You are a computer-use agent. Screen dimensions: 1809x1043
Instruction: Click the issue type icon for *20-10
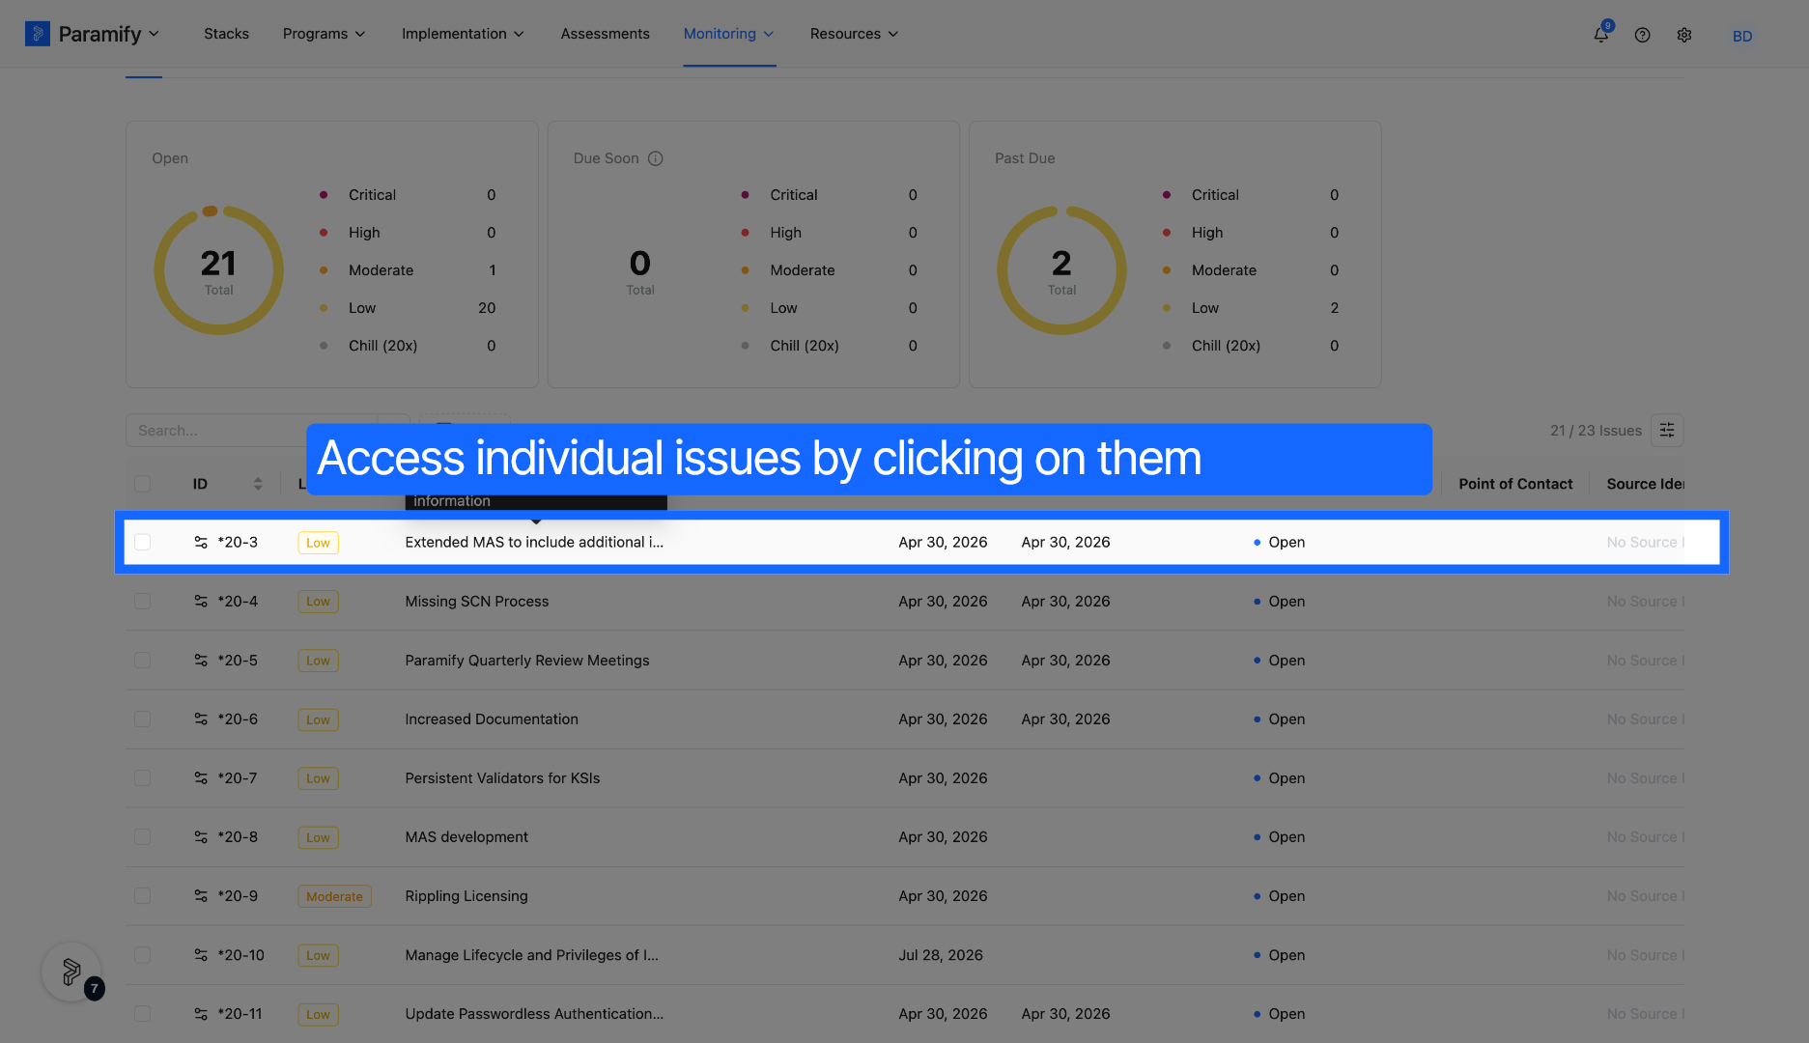[201, 955]
